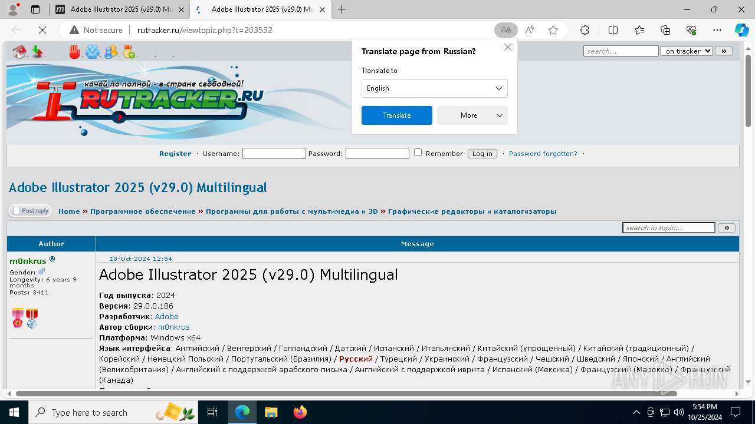Click the Post reply button

[x=30, y=211]
